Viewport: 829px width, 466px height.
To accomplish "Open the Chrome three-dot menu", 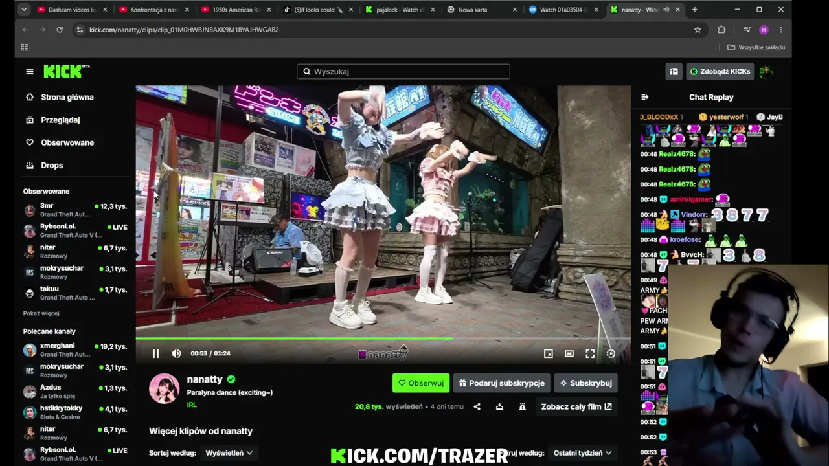I will click(x=781, y=30).
